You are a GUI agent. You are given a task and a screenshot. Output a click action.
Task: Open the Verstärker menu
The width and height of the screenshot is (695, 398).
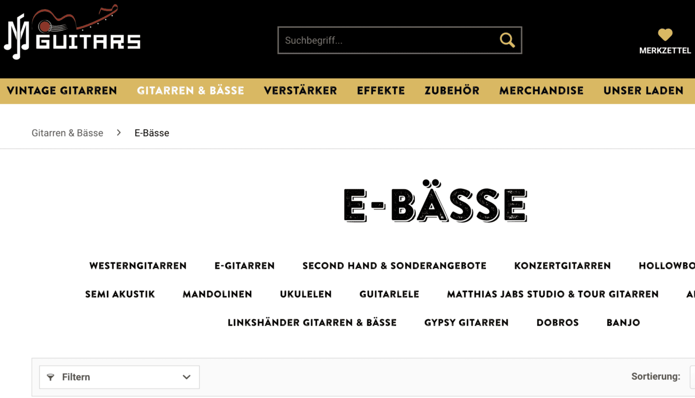(300, 91)
